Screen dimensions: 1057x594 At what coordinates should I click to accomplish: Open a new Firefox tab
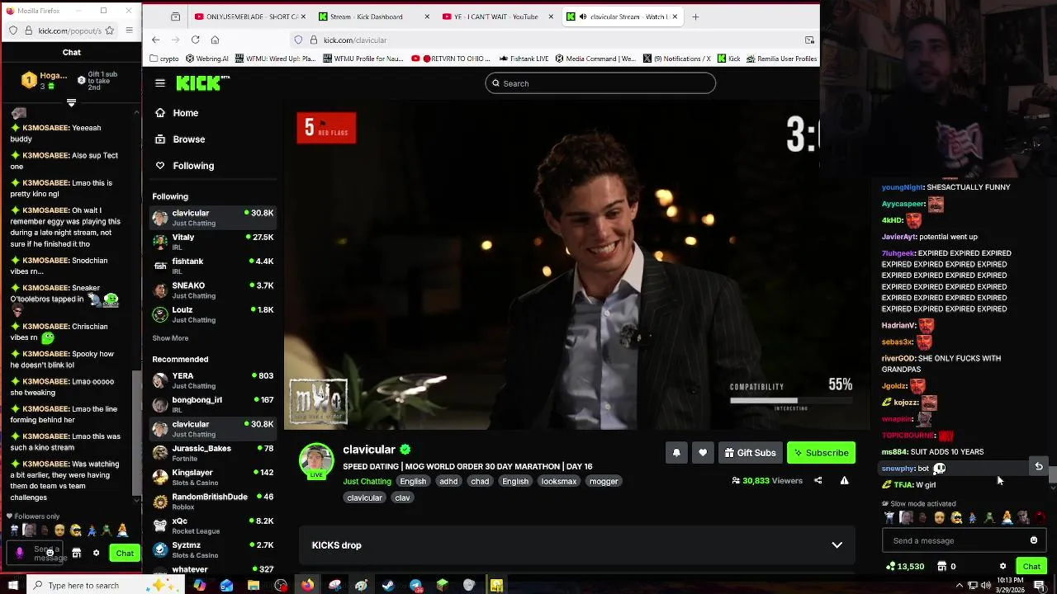pyautogui.click(x=695, y=16)
